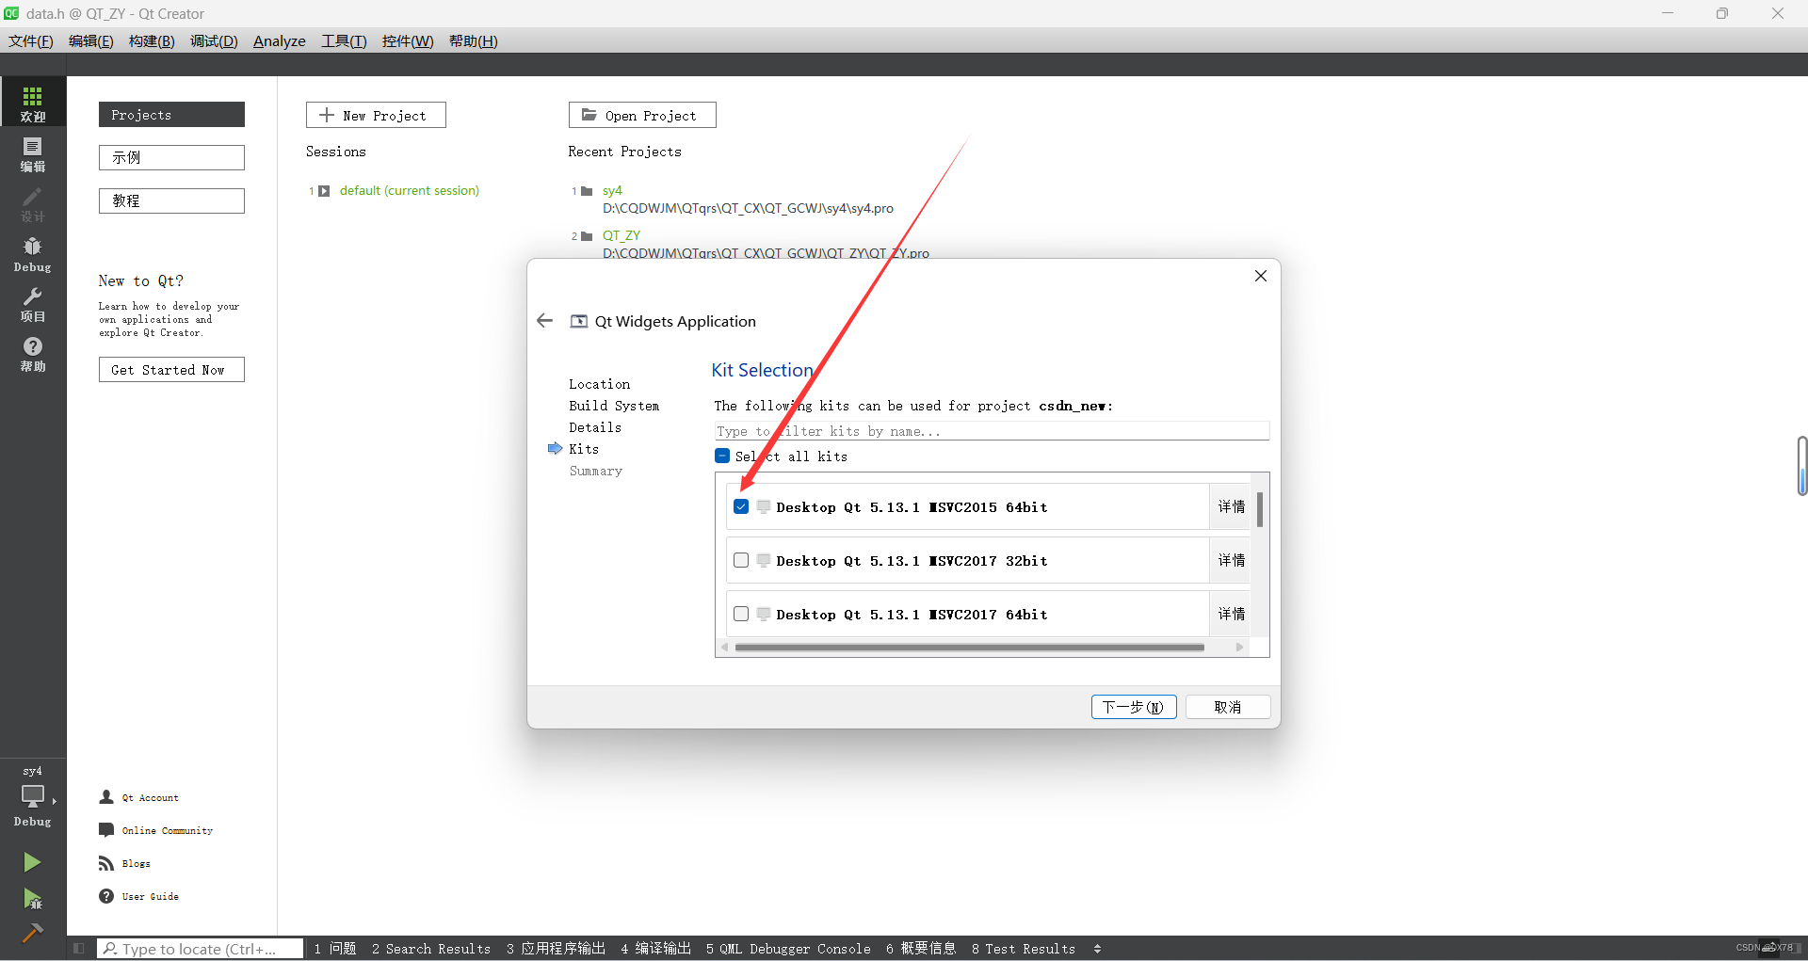Switch to Edit (编辑) mode
The image size is (1808, 961).
(x=33, y=153)
